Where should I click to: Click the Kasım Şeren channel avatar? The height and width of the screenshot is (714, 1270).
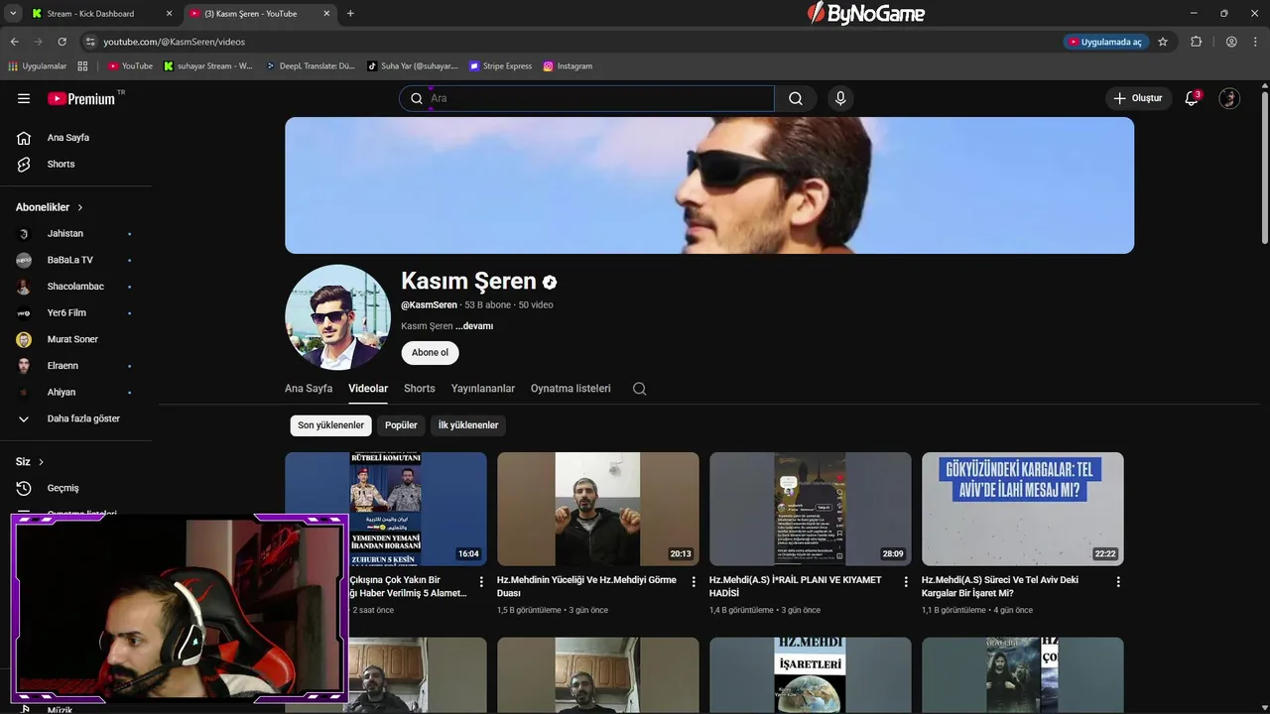point(337,317)
